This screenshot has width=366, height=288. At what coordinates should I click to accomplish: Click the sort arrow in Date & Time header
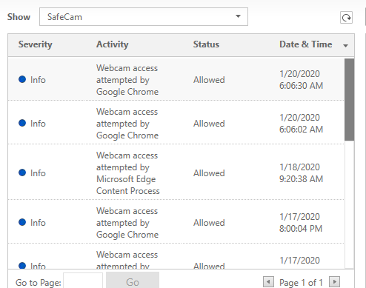coord(345,46)
